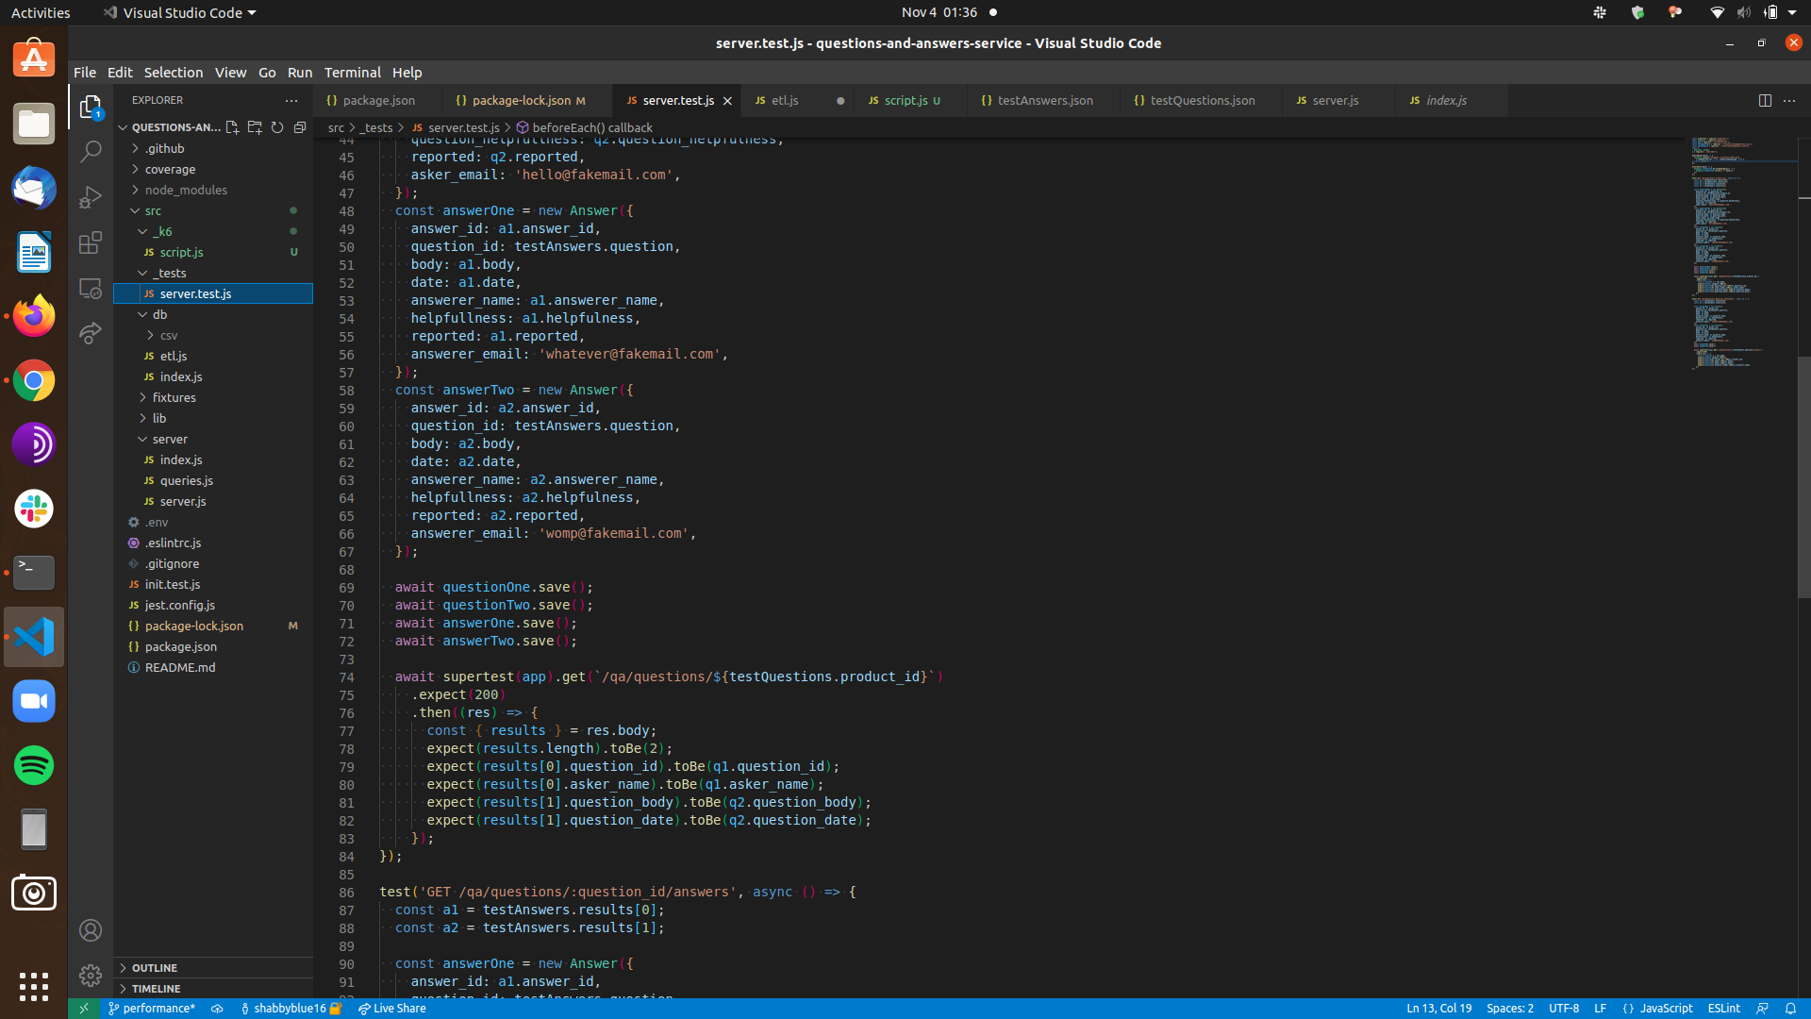
Task: Click the performance* git branch indicator
Action: (x=152, y=1009)
